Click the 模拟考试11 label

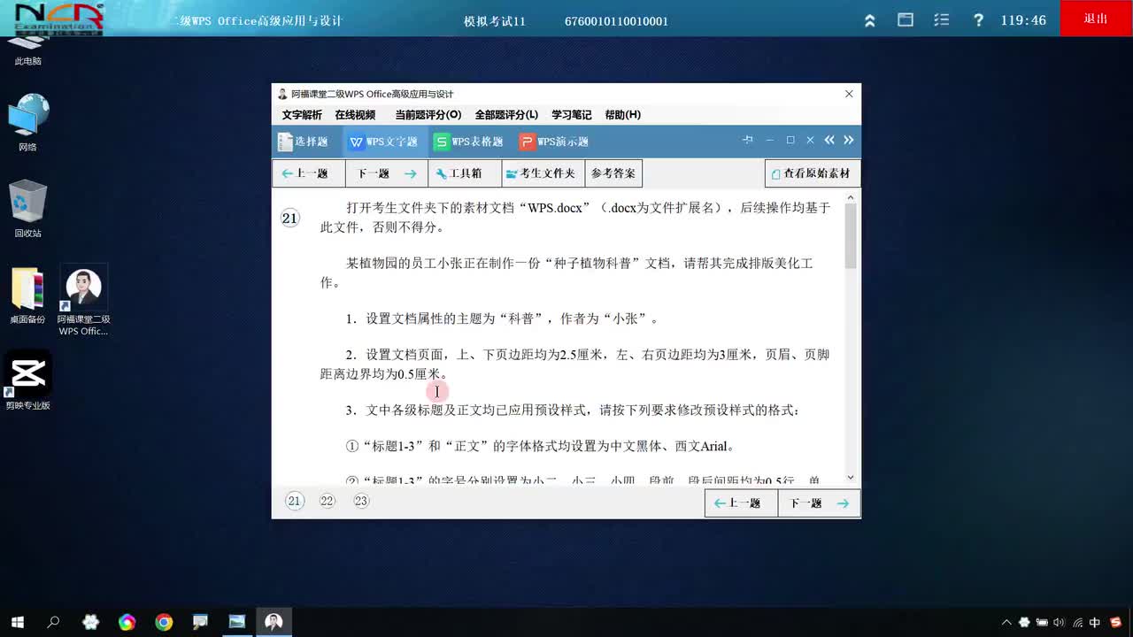click(x=495, y=20)
